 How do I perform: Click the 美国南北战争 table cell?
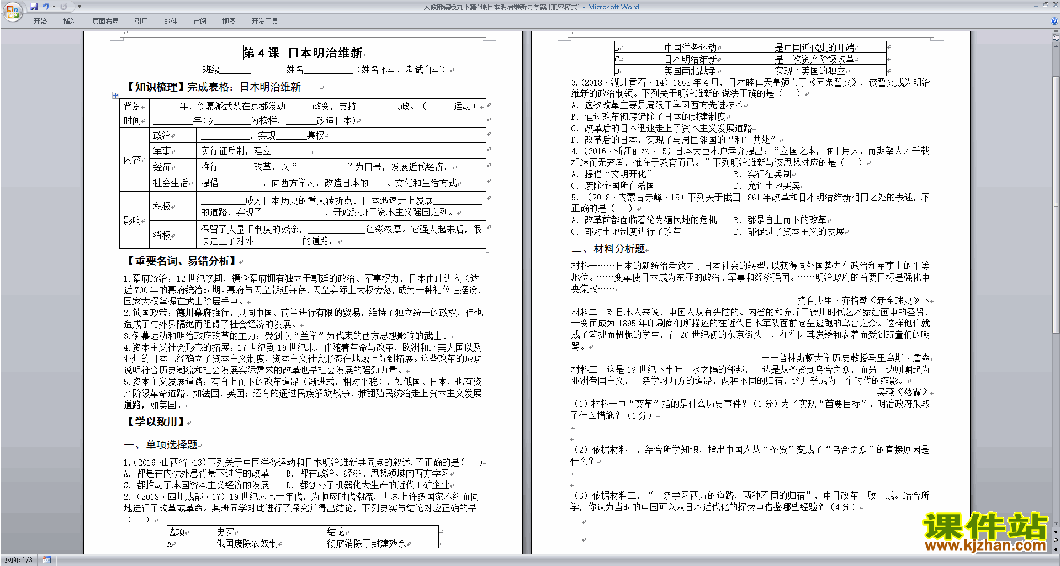(718, 71)
